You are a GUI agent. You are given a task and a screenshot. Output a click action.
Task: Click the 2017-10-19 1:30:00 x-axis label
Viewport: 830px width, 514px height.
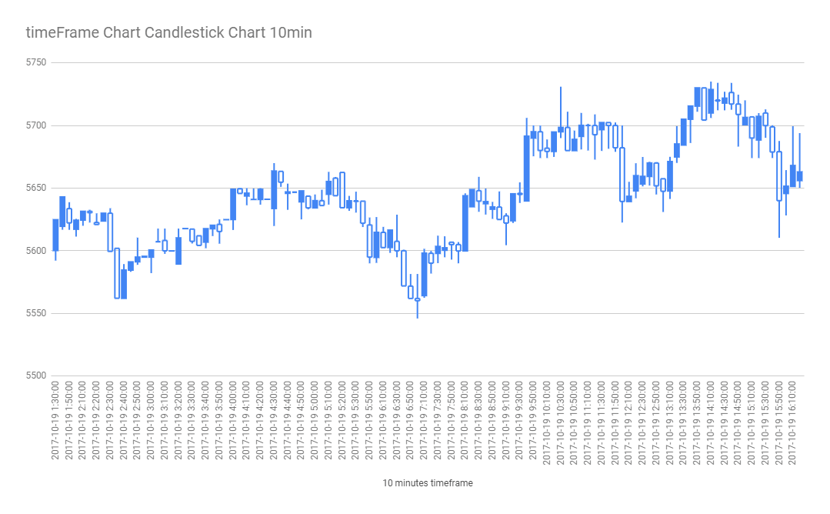(x=56, y=420)
